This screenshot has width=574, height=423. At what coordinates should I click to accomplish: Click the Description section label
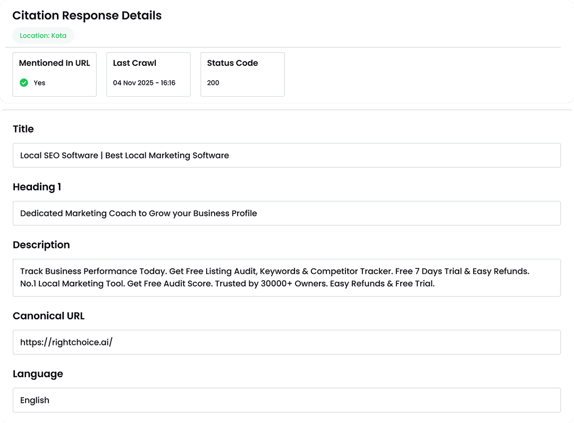[x=41, y=244]
